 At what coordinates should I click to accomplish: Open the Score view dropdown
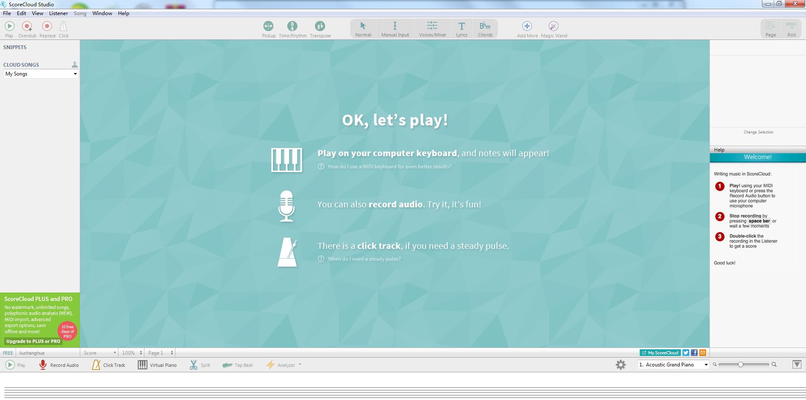pyautogui.click(x=100, y=353)
